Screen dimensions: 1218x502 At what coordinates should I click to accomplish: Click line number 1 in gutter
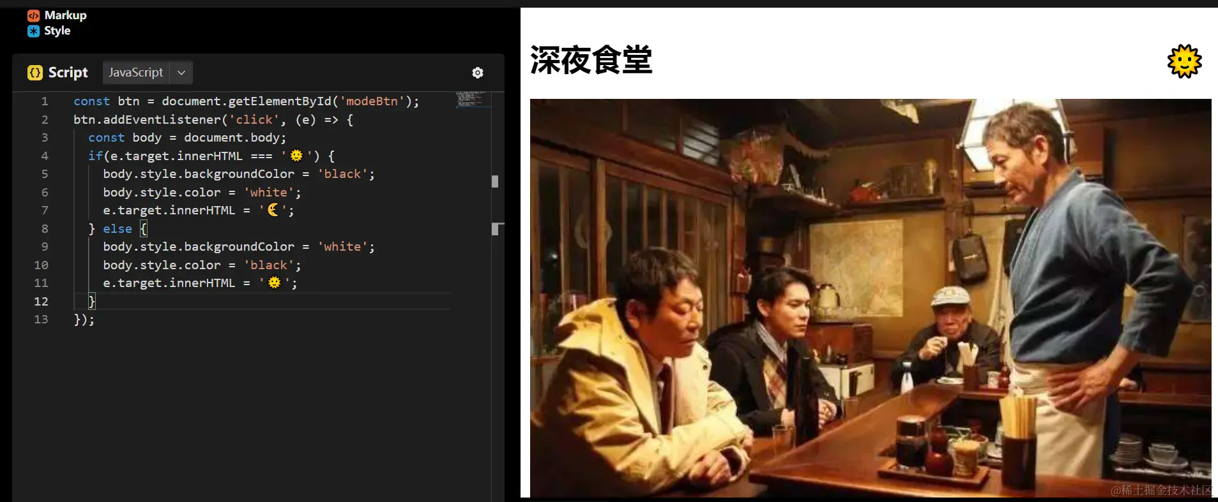pyautogui.click(x=45, y=101)
